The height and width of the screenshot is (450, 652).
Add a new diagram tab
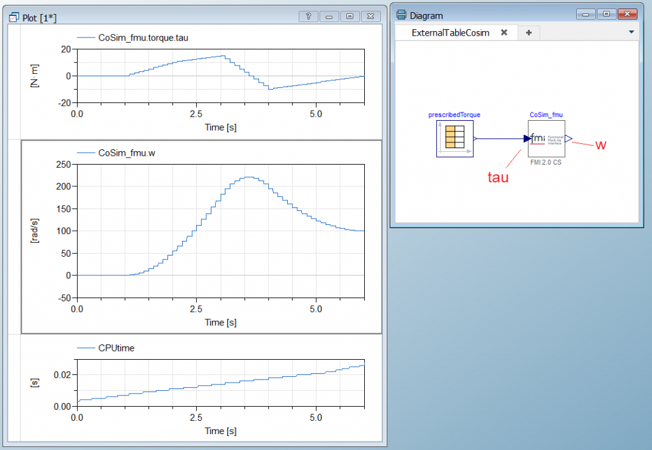pos(529,32)
